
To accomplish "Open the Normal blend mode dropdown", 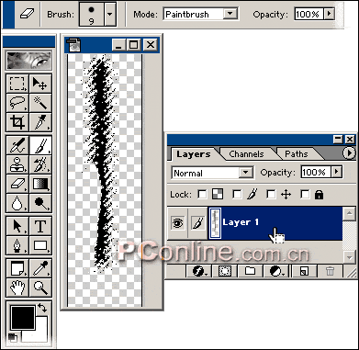I will click(246, 173).
